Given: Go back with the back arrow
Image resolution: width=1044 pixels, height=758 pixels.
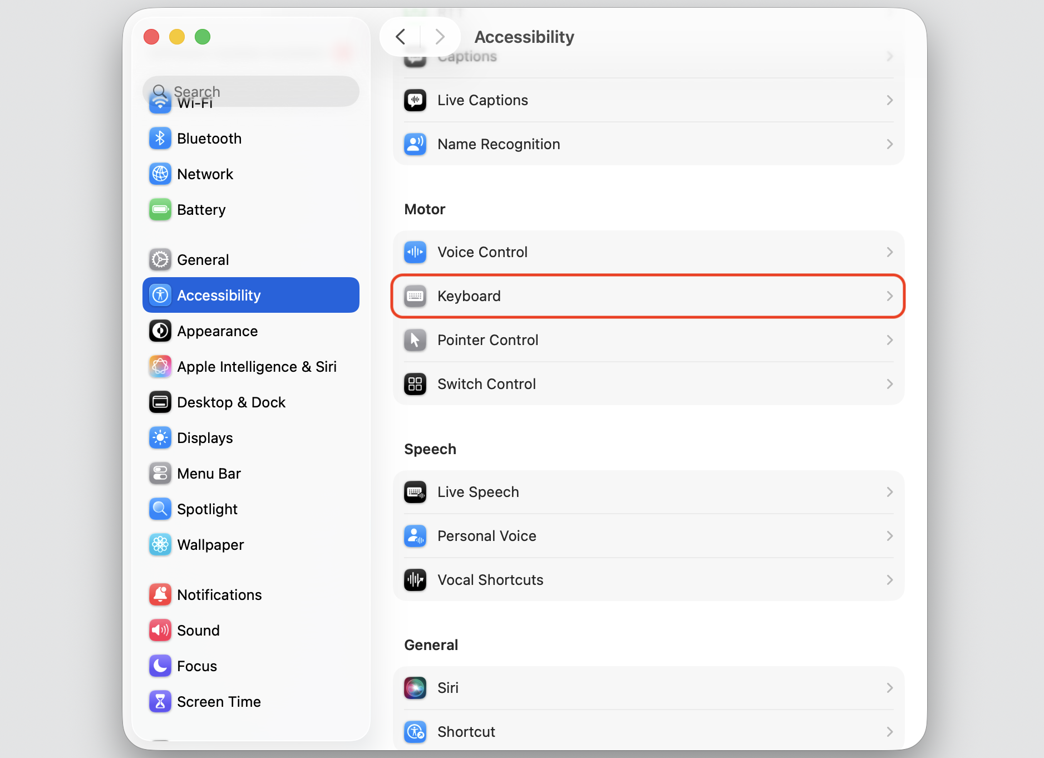Looking at the screenshot, I should click(x=400, y=37).
